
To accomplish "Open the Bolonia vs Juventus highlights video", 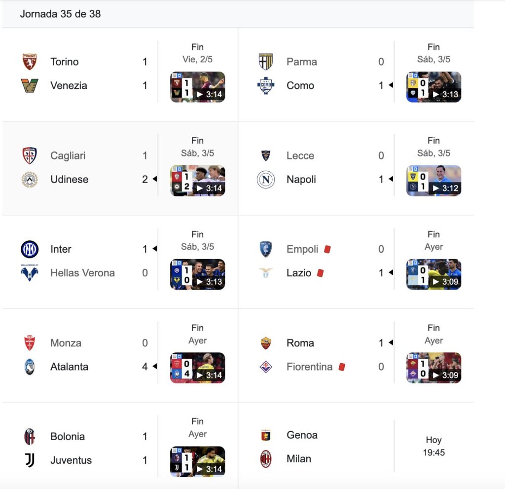I will (197, 461).
